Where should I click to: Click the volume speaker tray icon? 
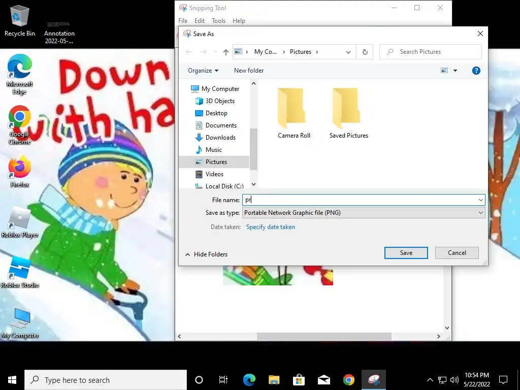(454, 380)
